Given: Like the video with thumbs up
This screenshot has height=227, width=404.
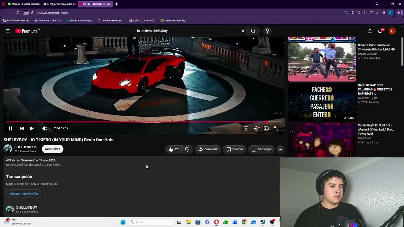Looking at the screenshot, I should point(173,149).
